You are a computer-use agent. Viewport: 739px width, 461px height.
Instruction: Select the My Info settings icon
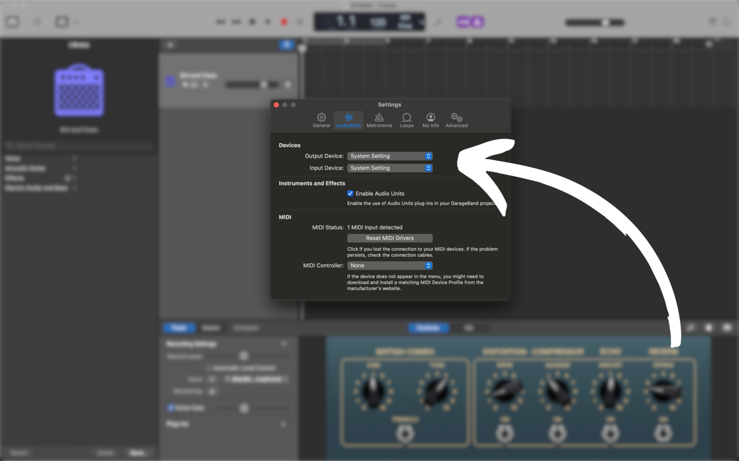(431, 120)
